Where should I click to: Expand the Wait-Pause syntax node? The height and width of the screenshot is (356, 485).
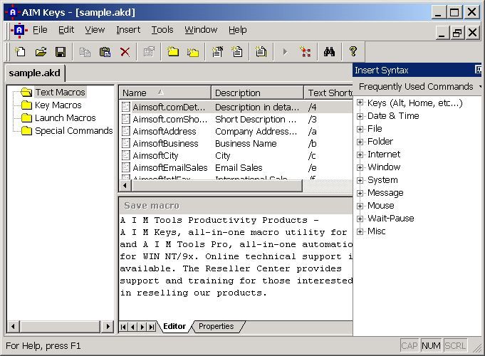point(360,219)
